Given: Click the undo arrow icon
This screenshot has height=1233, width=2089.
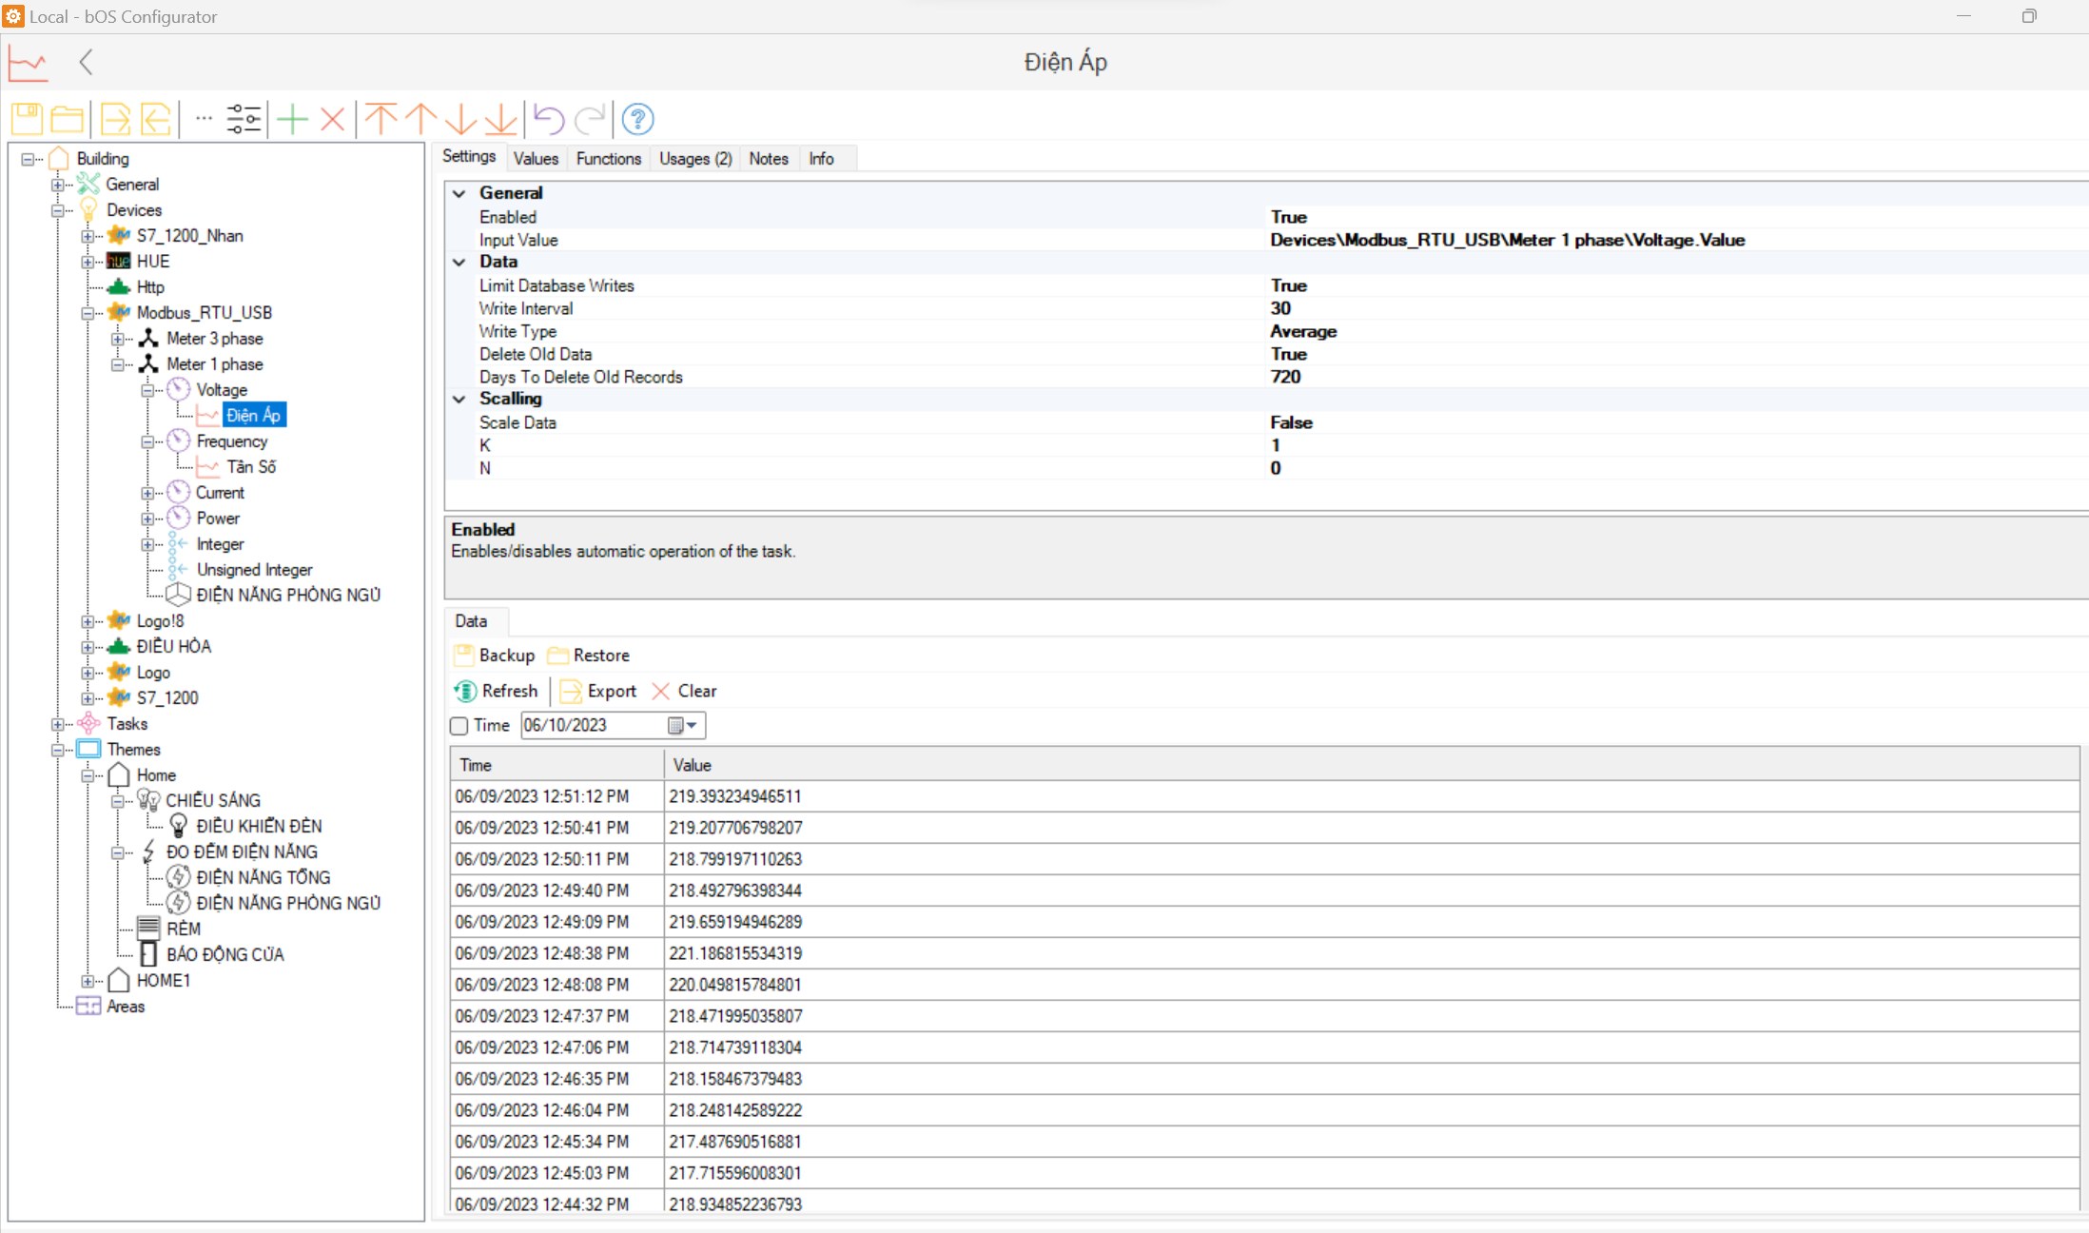Looking at the screenshot, I should (549, 119).
